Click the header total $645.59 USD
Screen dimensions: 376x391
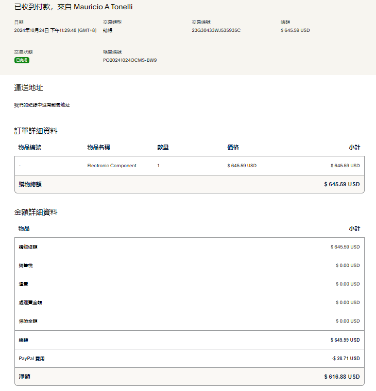pyautogui.click(x=295, y=30)
